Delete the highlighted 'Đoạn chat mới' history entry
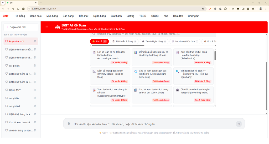Viewport: 269px width, 144px height. tap(35, 41)
